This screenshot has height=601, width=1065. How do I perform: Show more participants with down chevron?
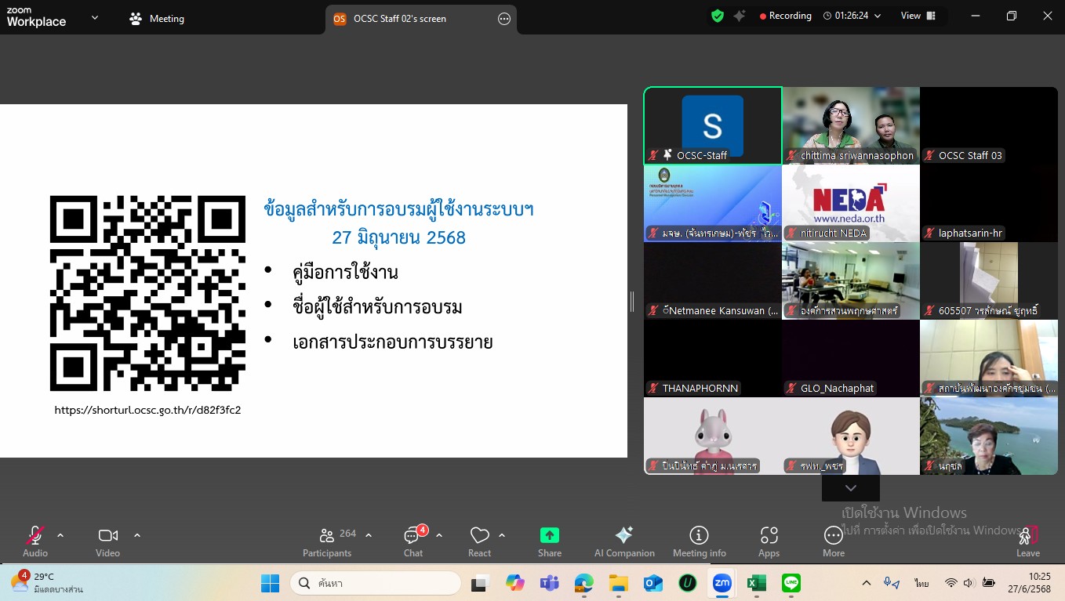pos(851,488)
